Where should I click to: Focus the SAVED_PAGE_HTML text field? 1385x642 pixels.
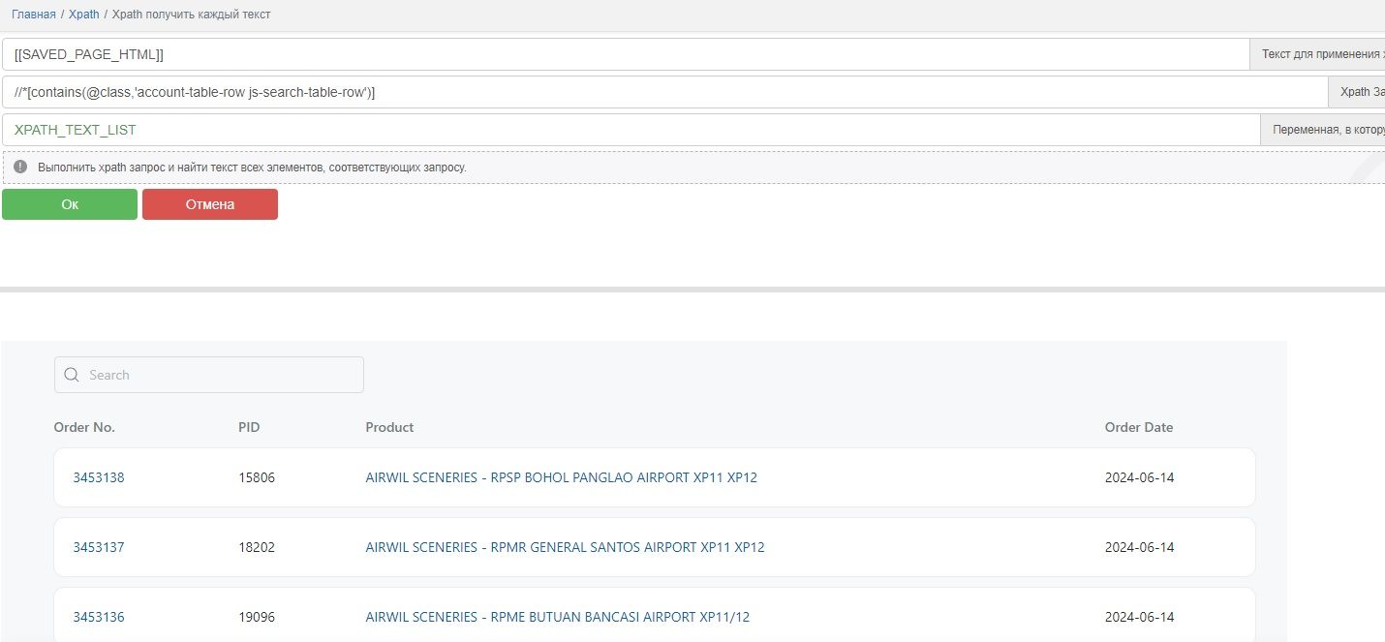click(625, 54)
